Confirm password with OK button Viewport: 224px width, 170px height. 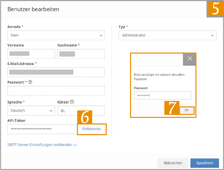click(186, 110)
